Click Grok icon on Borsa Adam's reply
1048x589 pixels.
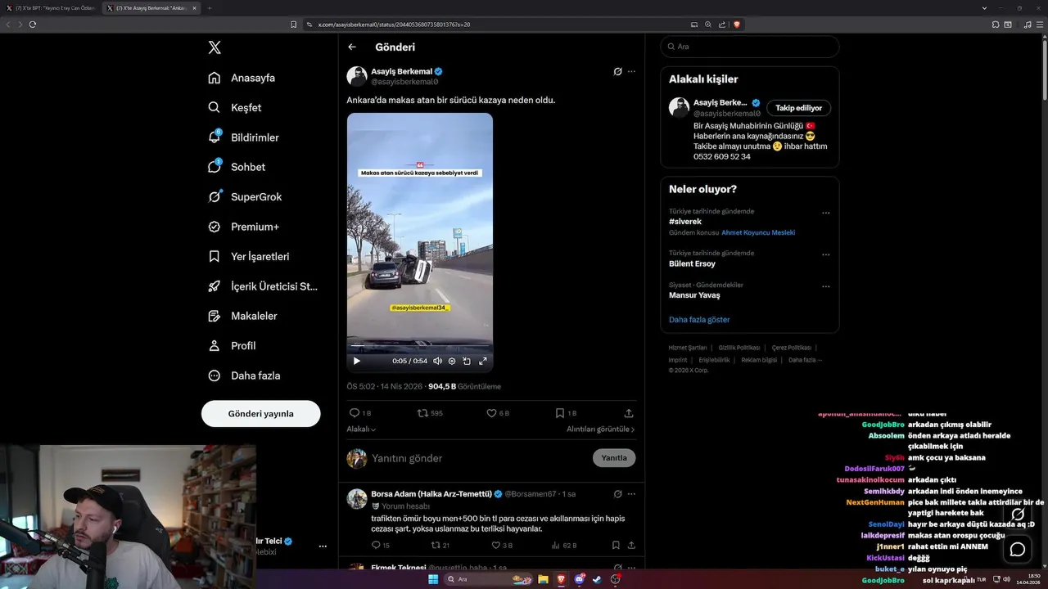coord(617,494)
